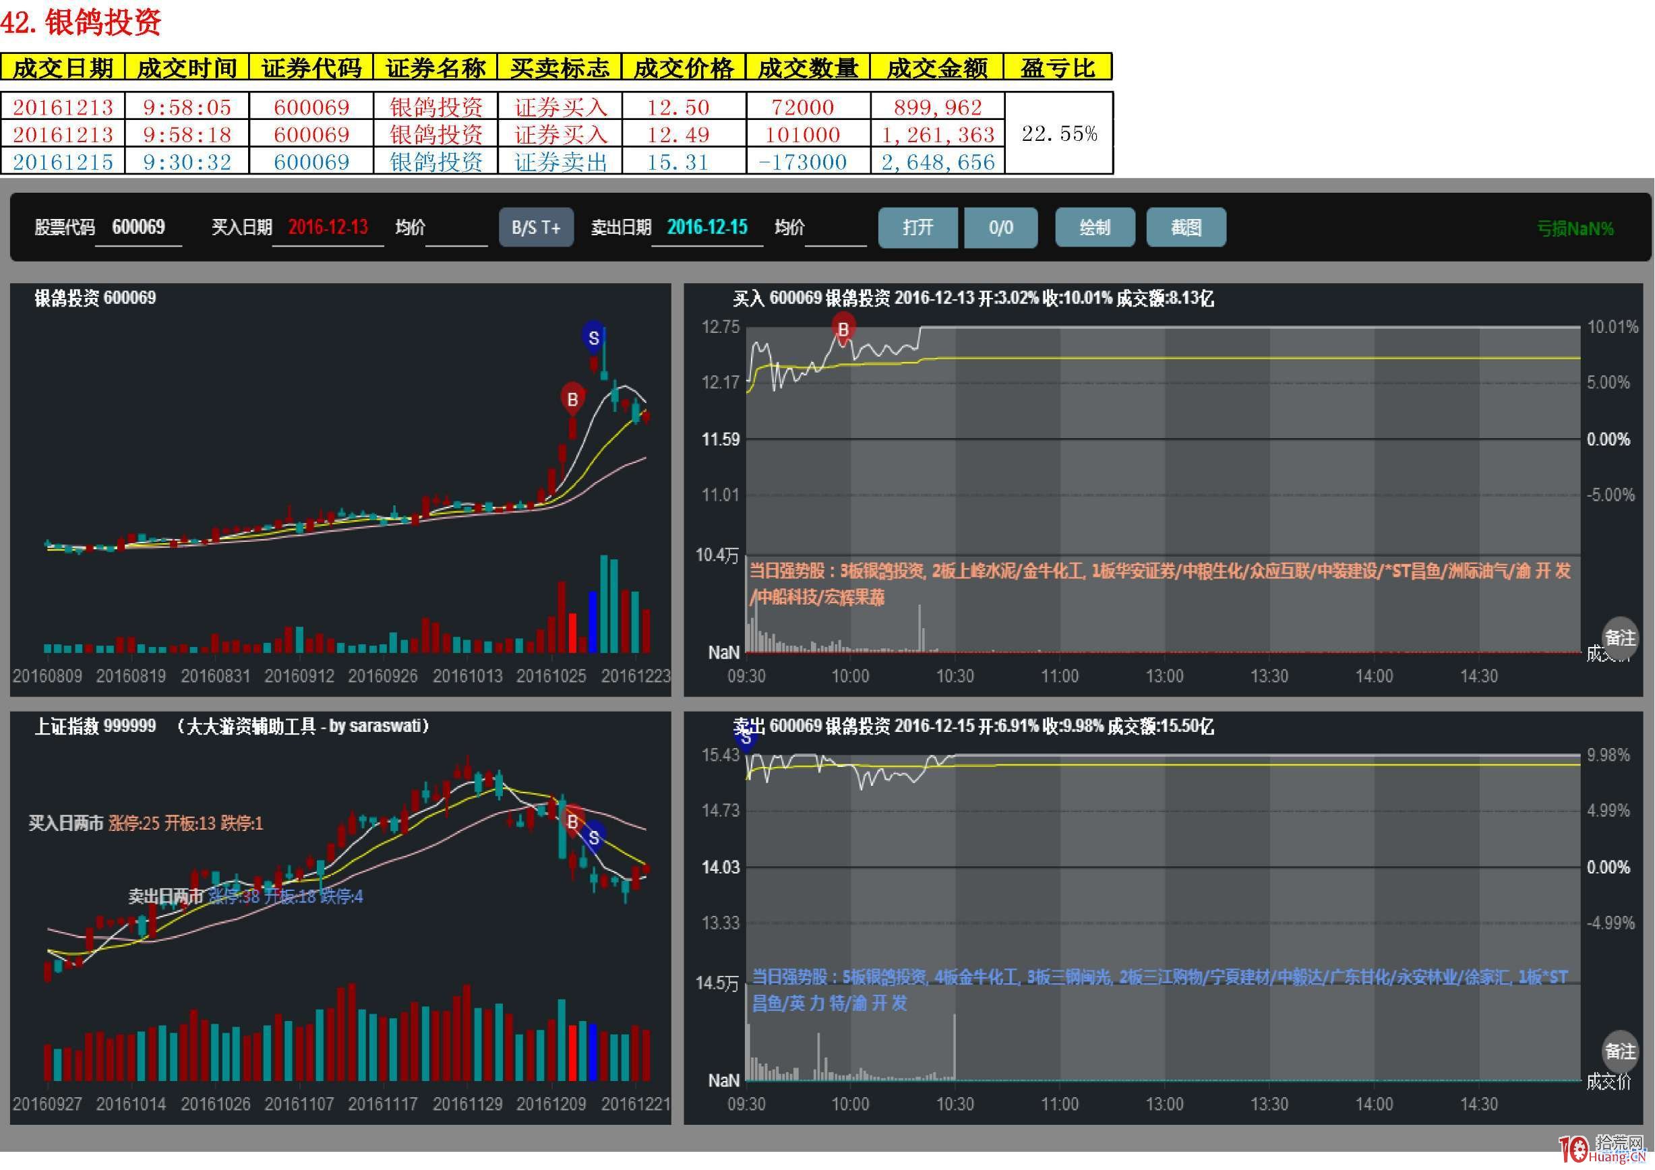Click the 成交数量 column header
This screenshot has height=1170, width=1655.
click(808, 67)
